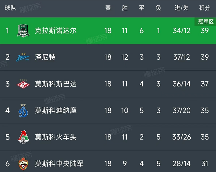Screen dimensions: 216x172
Task: Click the Zenit club logo
Action: 23,57
